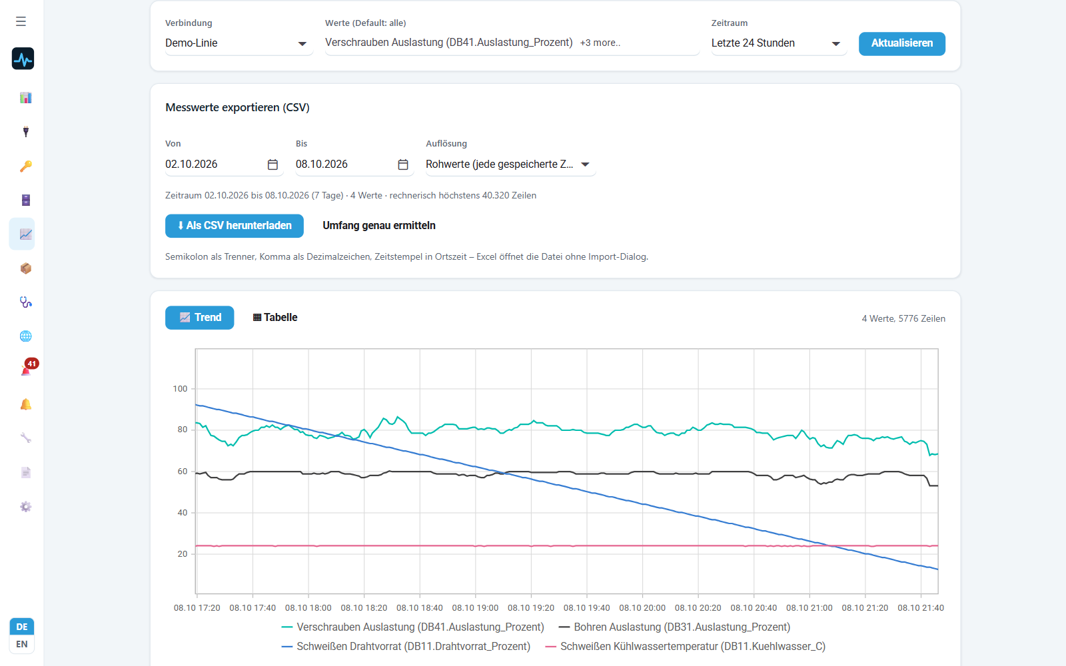The image size is (1066, 666).
Task: Open the purple filing cabinet icon
Action: (25, 200)
